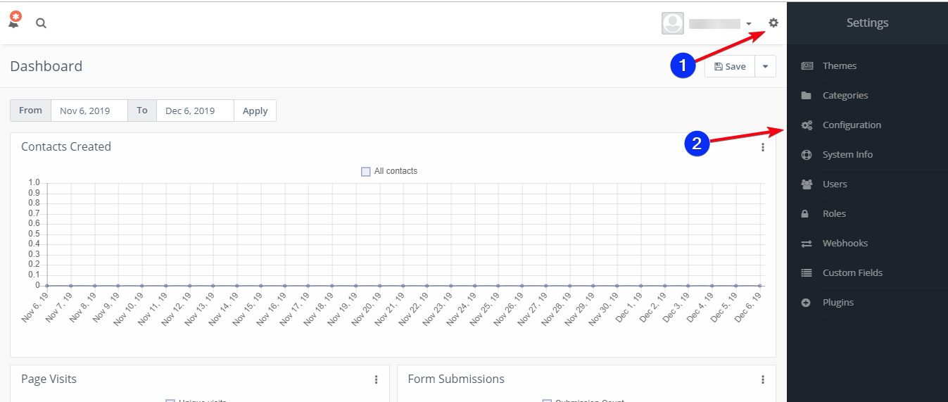Click the Settings panel header
This screenshot has height=402, width=948.
pyautogui.click(x=867, y=23)
